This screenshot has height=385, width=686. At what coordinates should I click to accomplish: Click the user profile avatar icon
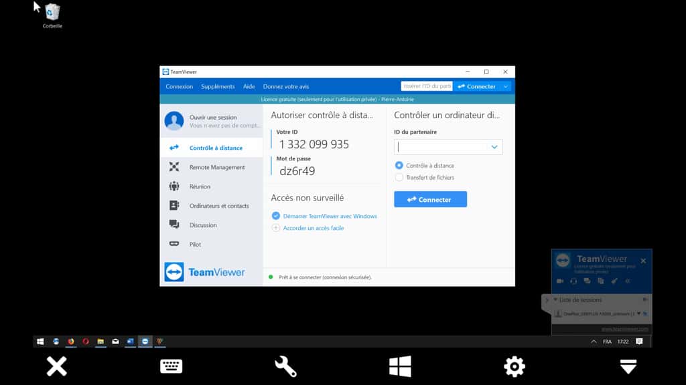pos(174,121)
